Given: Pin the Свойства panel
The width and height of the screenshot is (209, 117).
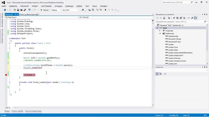Looking at the screenshot, I should coord(205,67).
